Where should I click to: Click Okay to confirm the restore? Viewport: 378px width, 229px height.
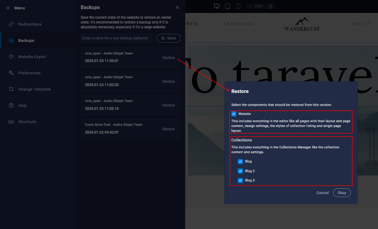click(341, 193)
